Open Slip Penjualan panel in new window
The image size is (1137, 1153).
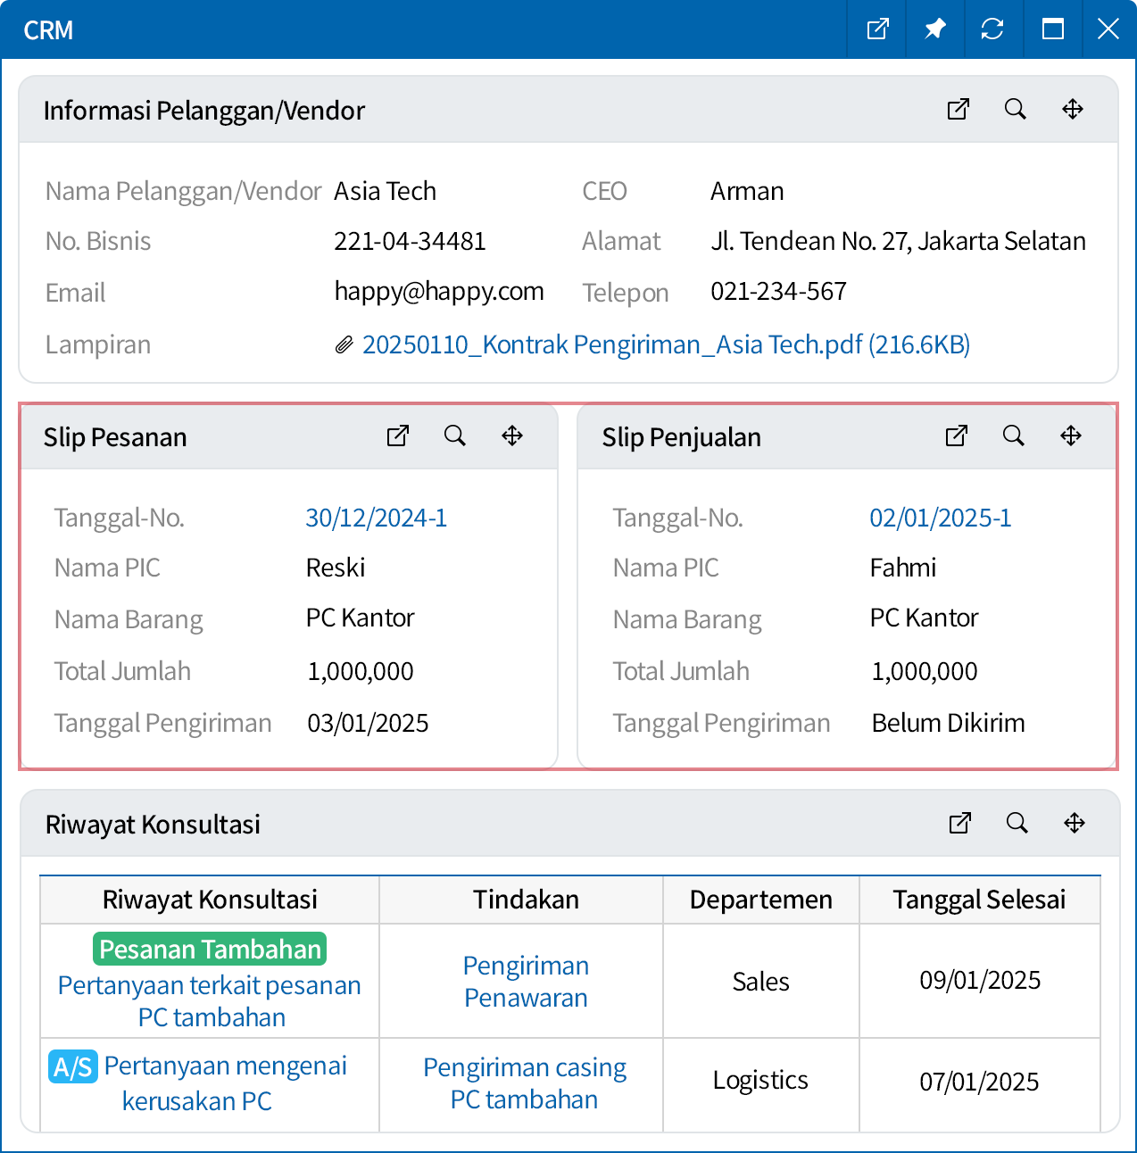click(x=957, y=435)
